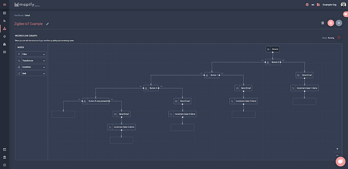Click the ZigBee IoT Example title
The width and height of the screenshot is (348, 169).
(28, 24)
